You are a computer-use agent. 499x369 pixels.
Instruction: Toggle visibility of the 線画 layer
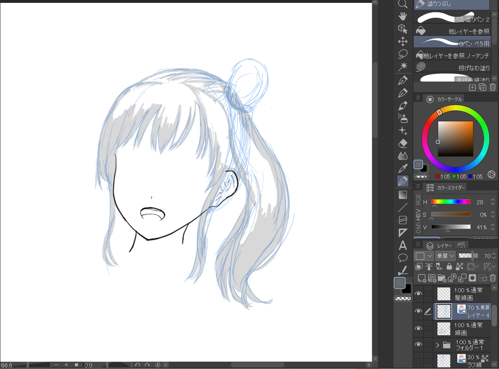(419, 328)
